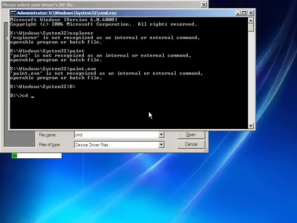Viewport: 297px width, 223px height.
Task: Click the 'Microsoft Windows [Version 6.0.6000]' line
Action: (x=63, y=20)
